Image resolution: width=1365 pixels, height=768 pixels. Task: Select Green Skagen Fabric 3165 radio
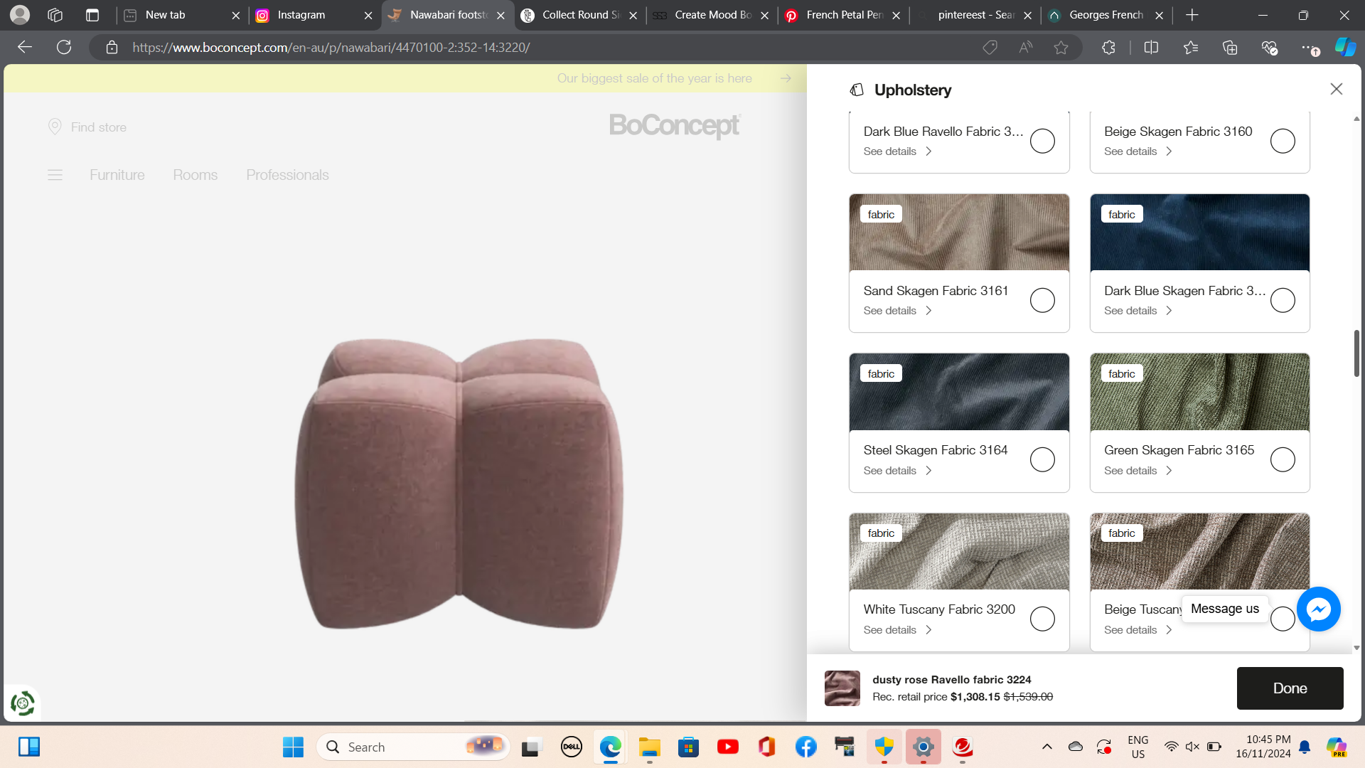(1282, 459)
